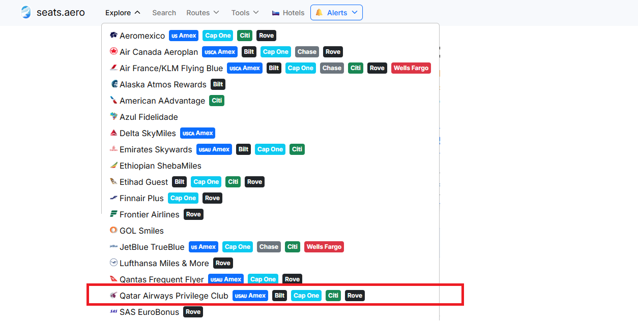Choose Ethiopian ShebaMiles from the list

click(x=160, y=166)
